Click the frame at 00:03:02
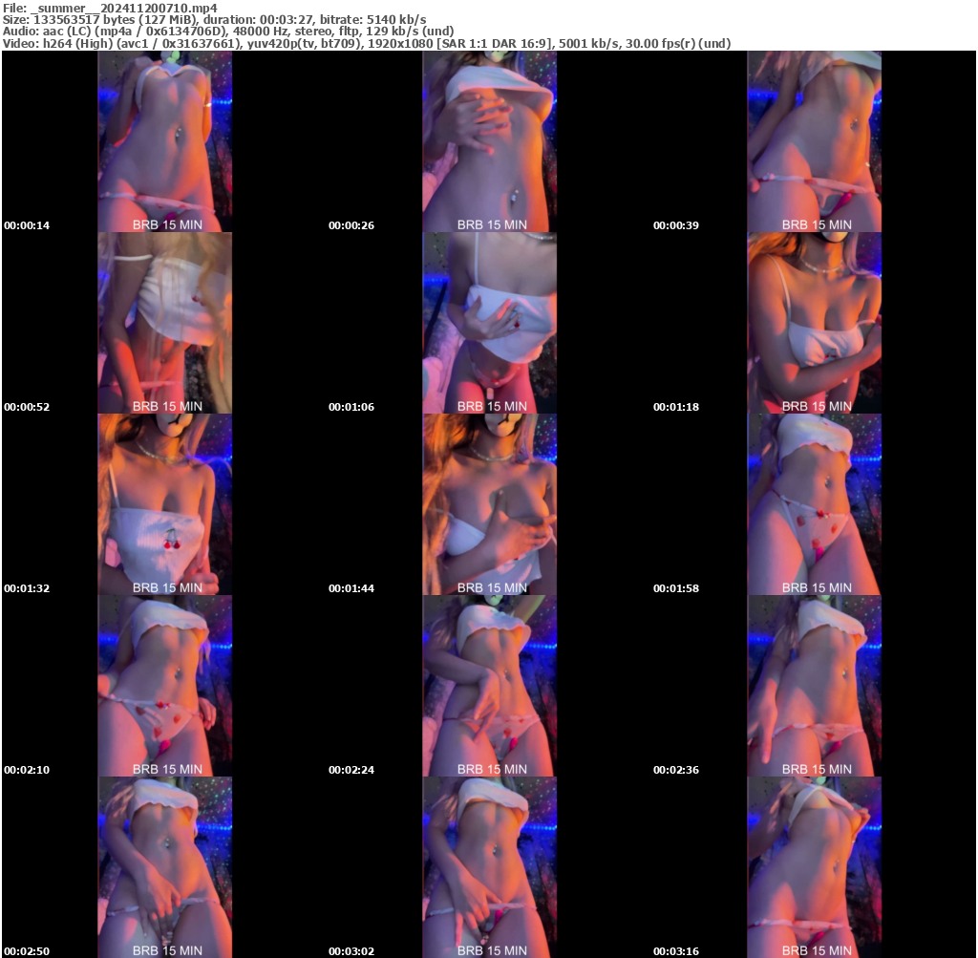Viewport: 978px width, 958px height. (x=489, y=866)
